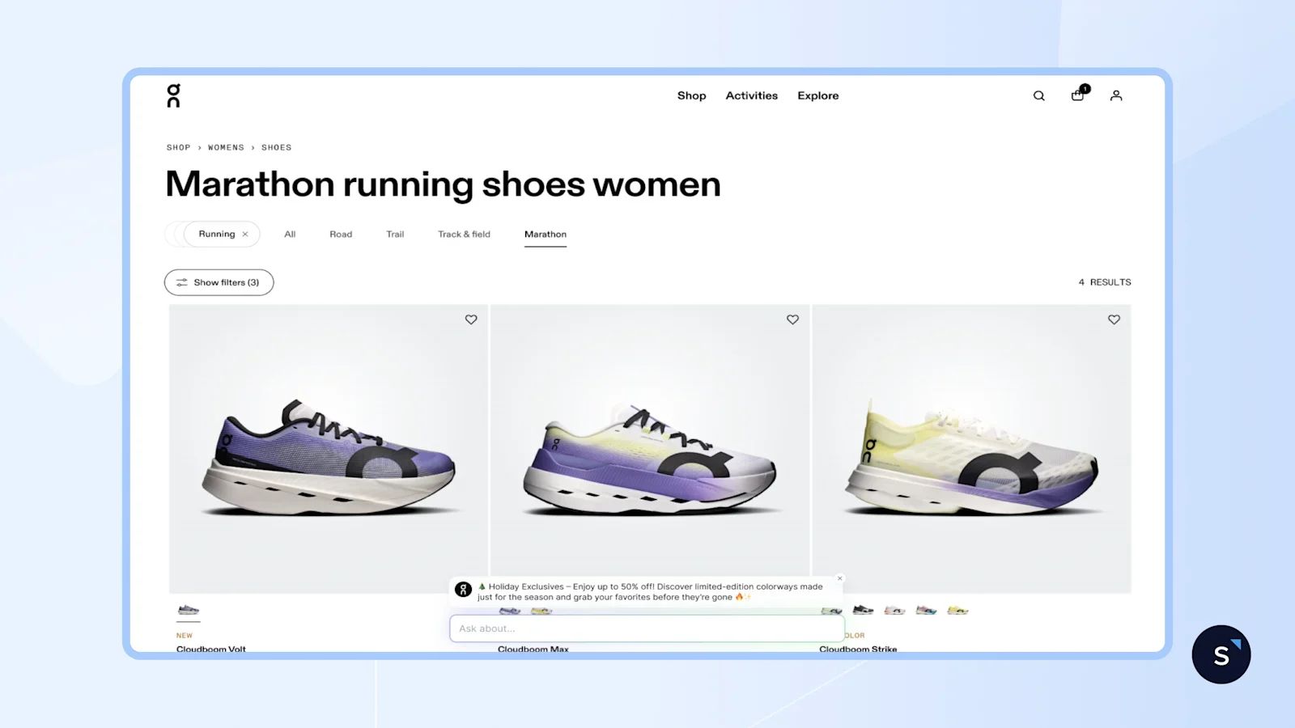The width and height of the screenshot is (1295, 728).
Task: Open the shopping bag icon
Action: 1077,95
